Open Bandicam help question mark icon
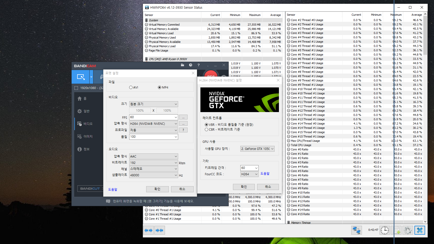The height and width of the screenshot is (244, 434). pyautogui.click(x=198, y=65)
